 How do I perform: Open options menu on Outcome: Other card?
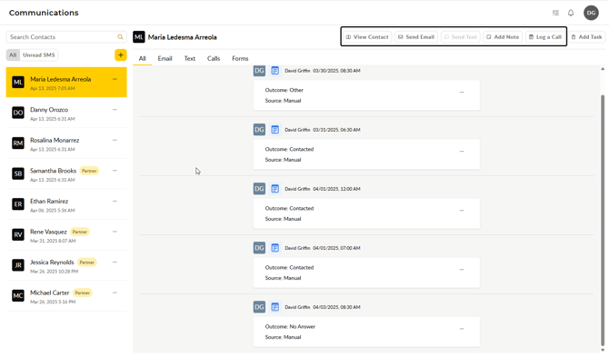pyautogui.click(x=462, y=93)
